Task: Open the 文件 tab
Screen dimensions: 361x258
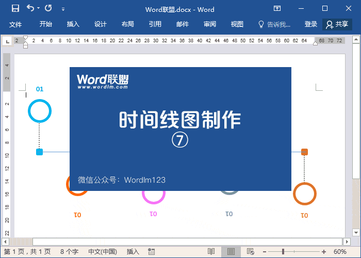Action: (x=15, y=24)
